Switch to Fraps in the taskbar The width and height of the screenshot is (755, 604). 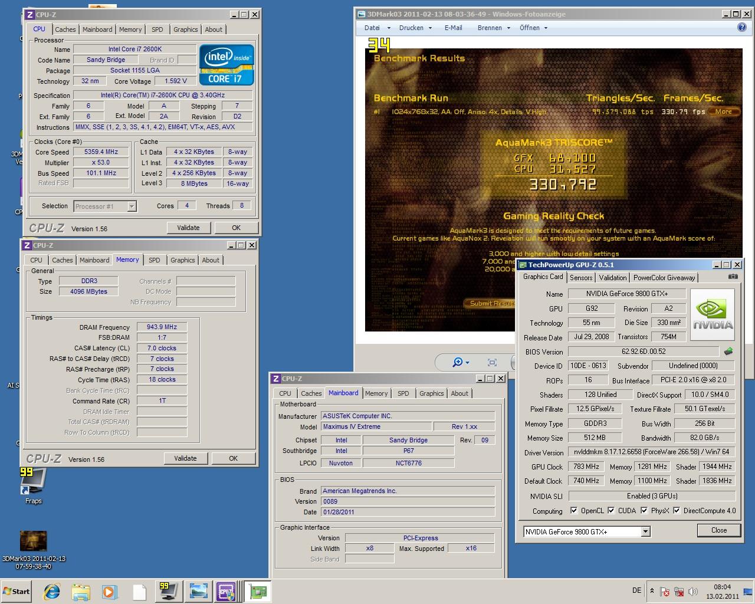pyautogui.click(x=168, y=591)
